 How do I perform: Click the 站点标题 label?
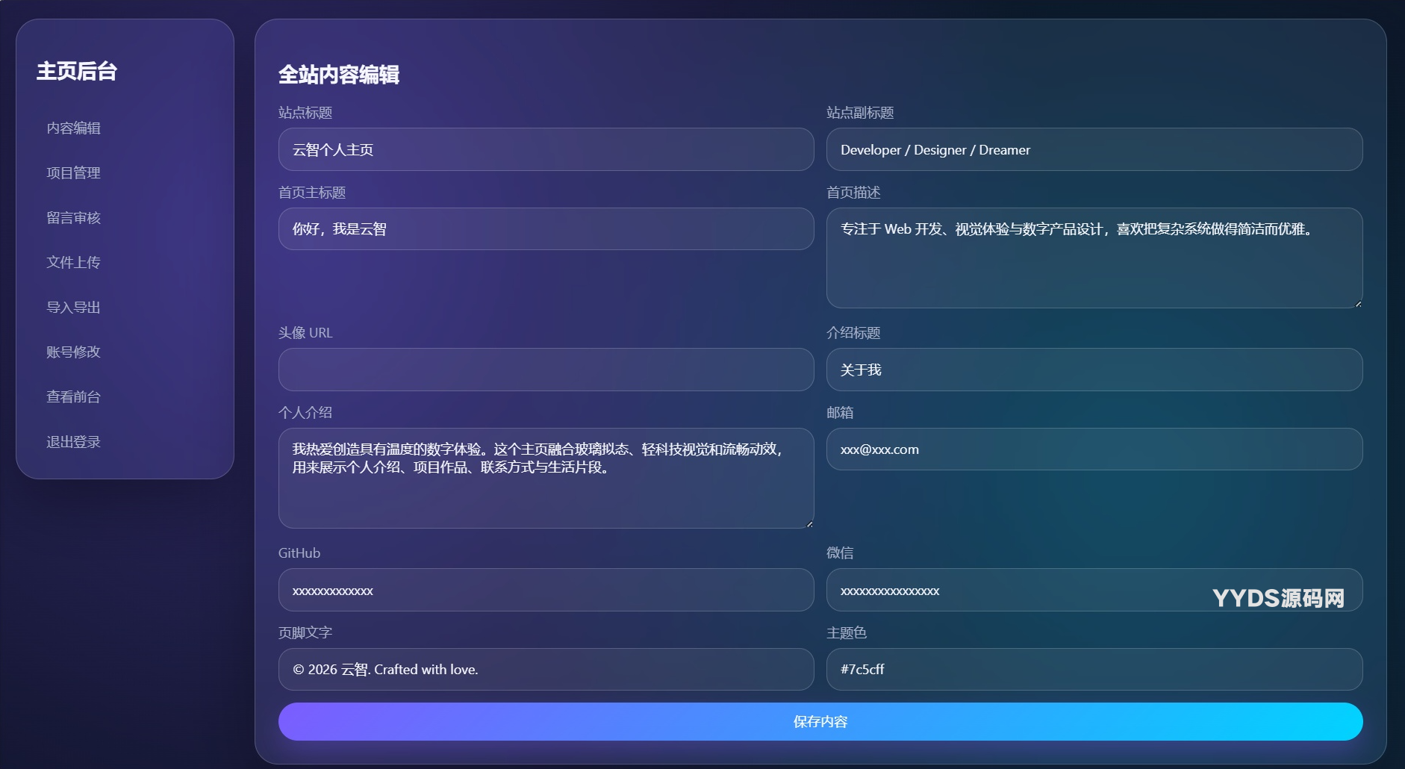[305, 113]
